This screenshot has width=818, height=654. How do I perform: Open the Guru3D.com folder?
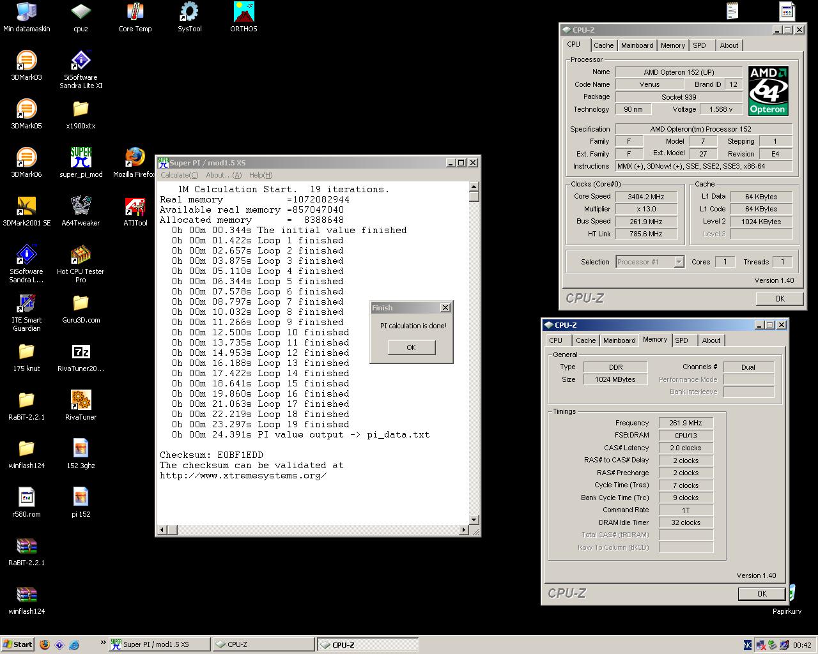tap(81, 308)
